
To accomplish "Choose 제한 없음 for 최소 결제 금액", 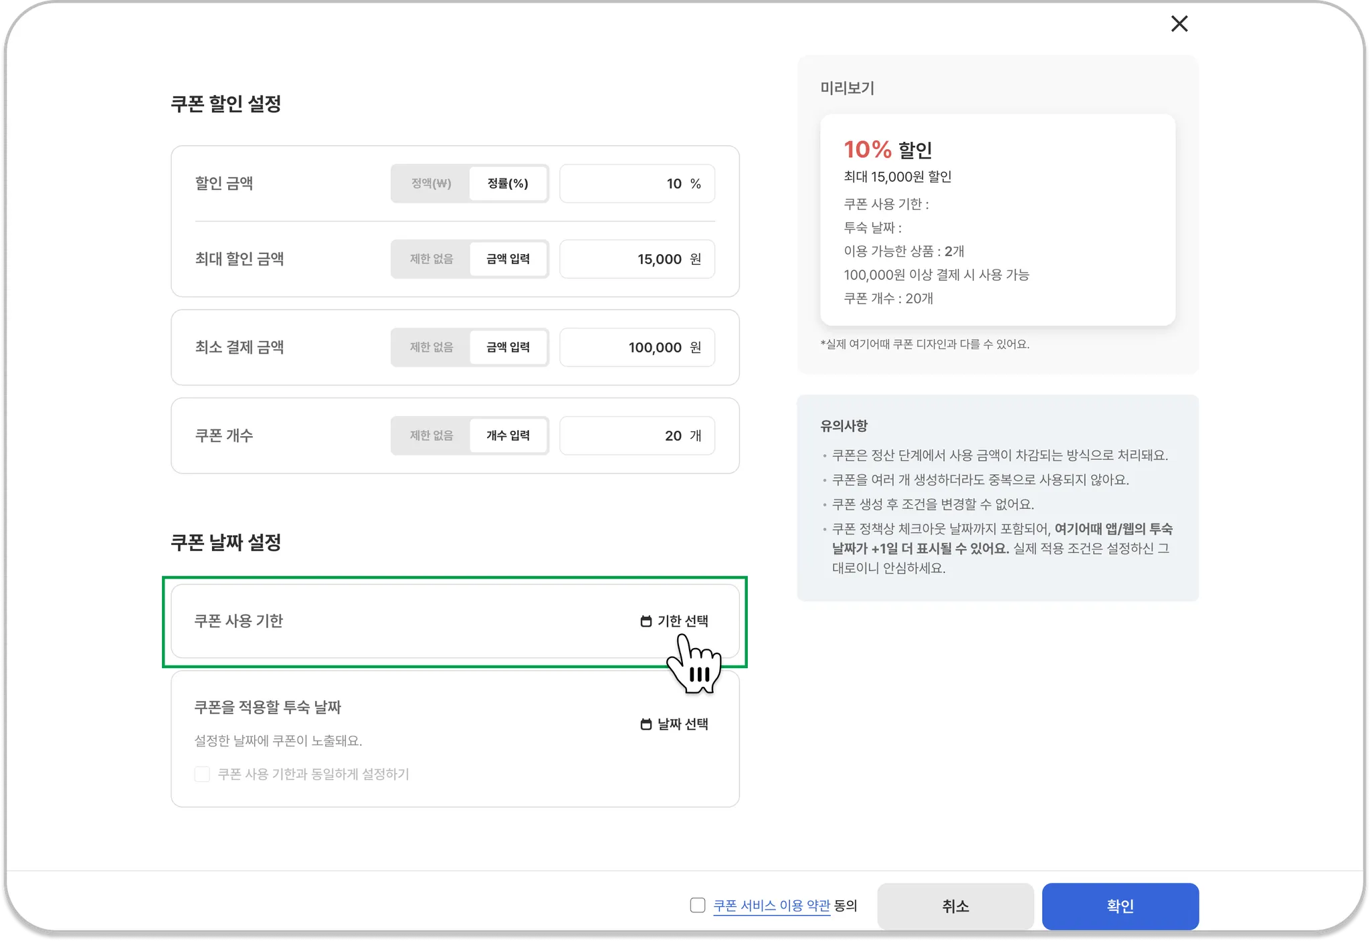I will 431,348.
